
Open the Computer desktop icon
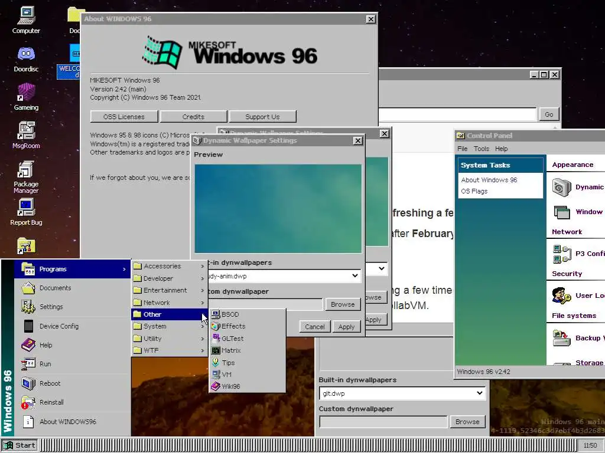click(x=26, y=20)
